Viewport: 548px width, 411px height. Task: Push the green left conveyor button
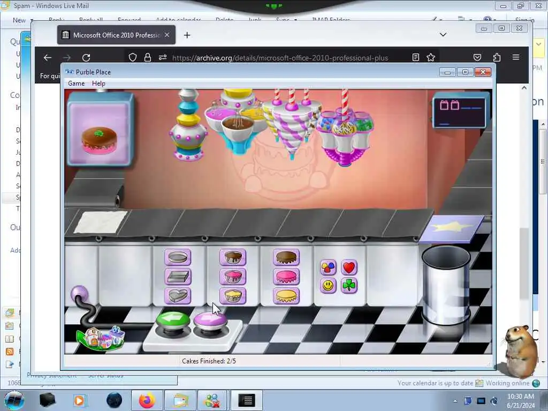coord(173,321)
